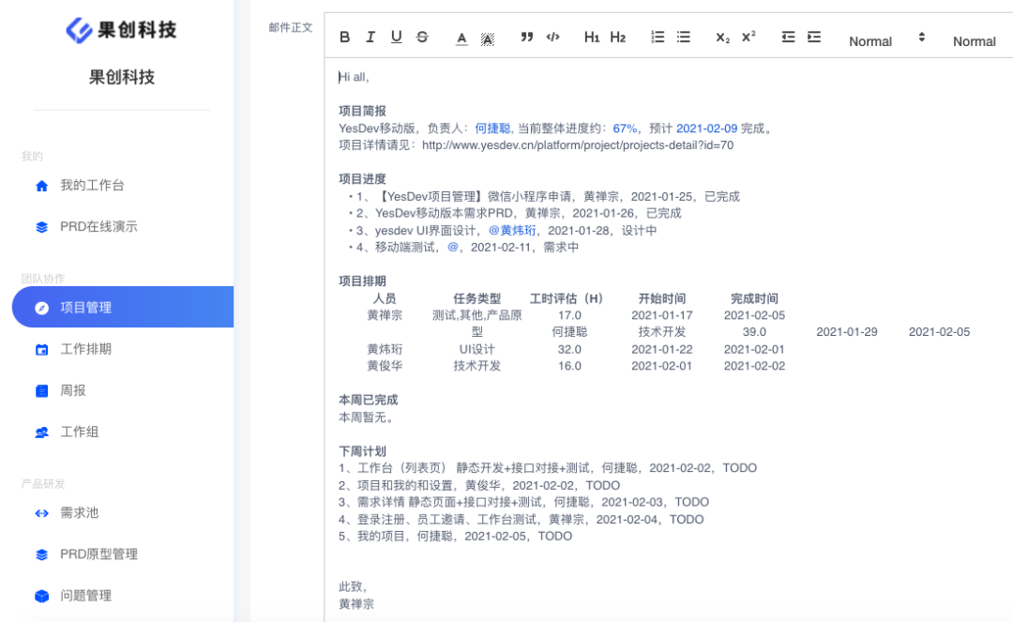The height and width of the screenshot is (622, 1013).
Task: Click the project detail URL text
Action: 578,145
